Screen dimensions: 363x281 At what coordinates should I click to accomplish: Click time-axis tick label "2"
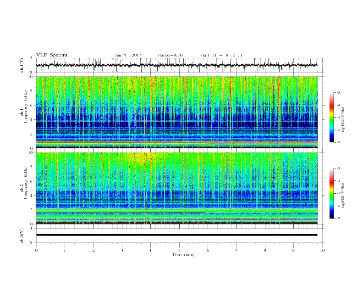(93, 250)
